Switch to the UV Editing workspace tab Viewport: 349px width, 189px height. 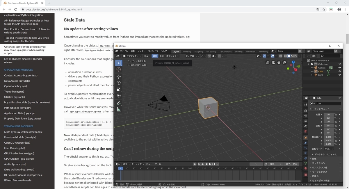pos(211,51)
